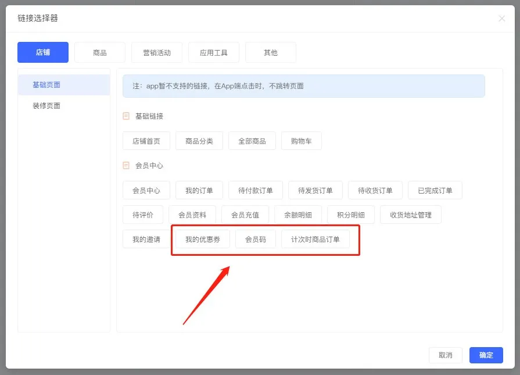Select the 我的订单 link option
This screenshot has height=375, width=520.
[199, 191]
